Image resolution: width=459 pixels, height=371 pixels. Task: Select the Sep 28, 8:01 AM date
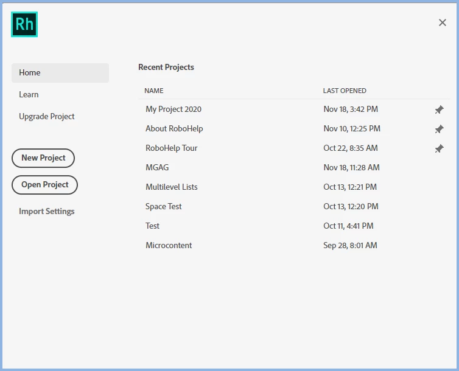(350, 245)
